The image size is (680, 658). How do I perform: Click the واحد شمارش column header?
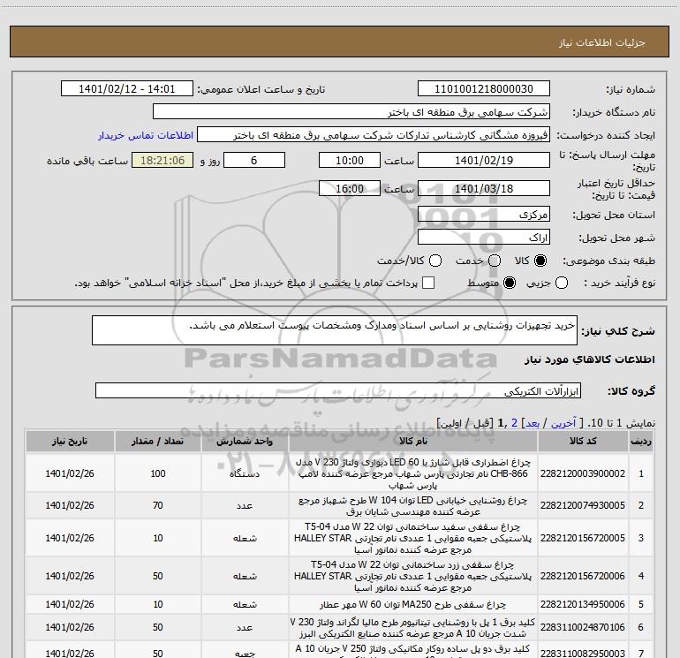coord(245,441)
